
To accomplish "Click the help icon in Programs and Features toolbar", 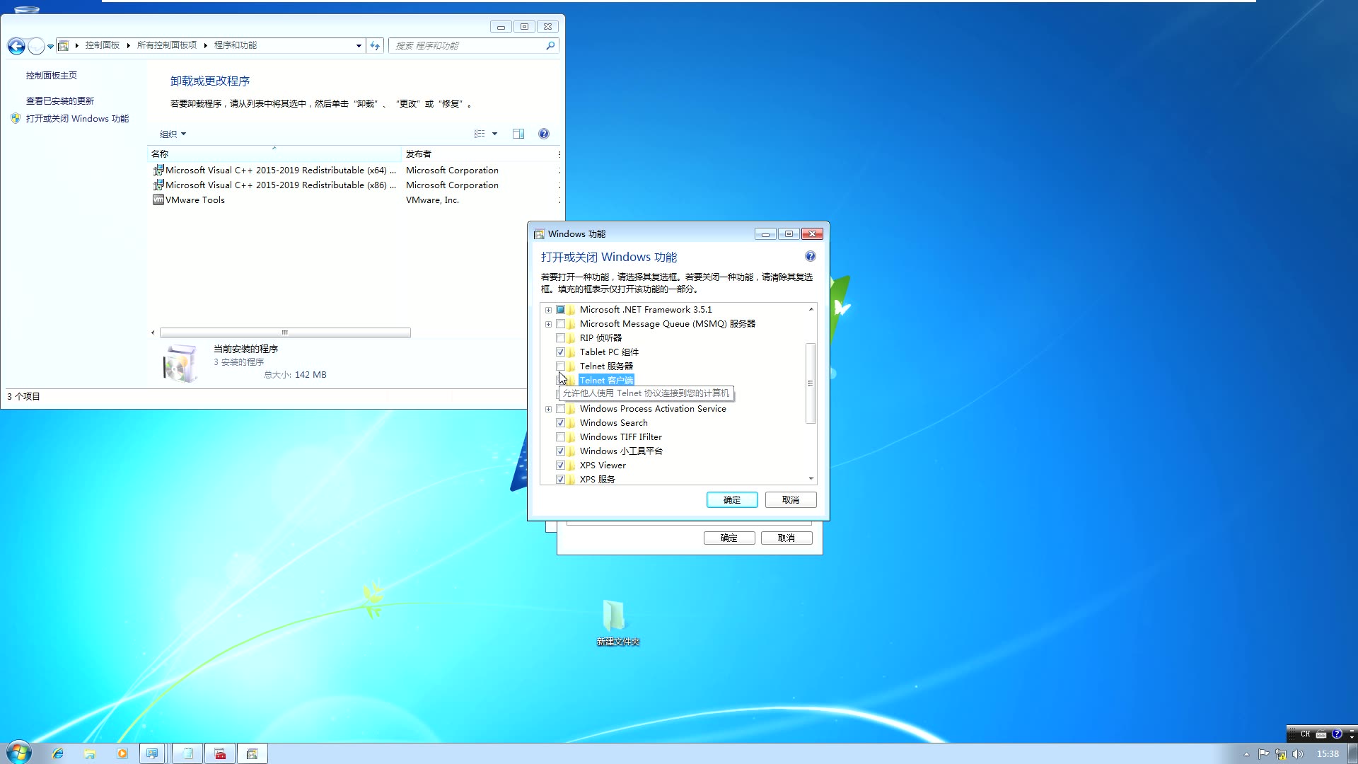I will tap(544, 134).
